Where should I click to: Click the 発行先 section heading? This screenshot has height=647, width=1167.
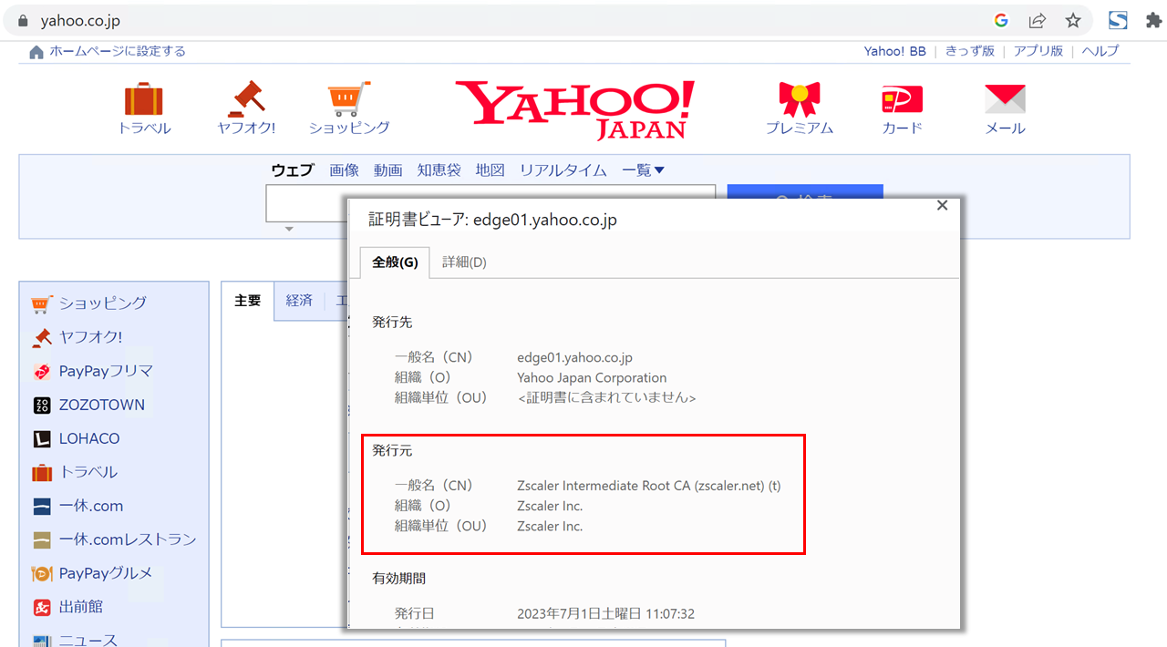click(393, 322)
